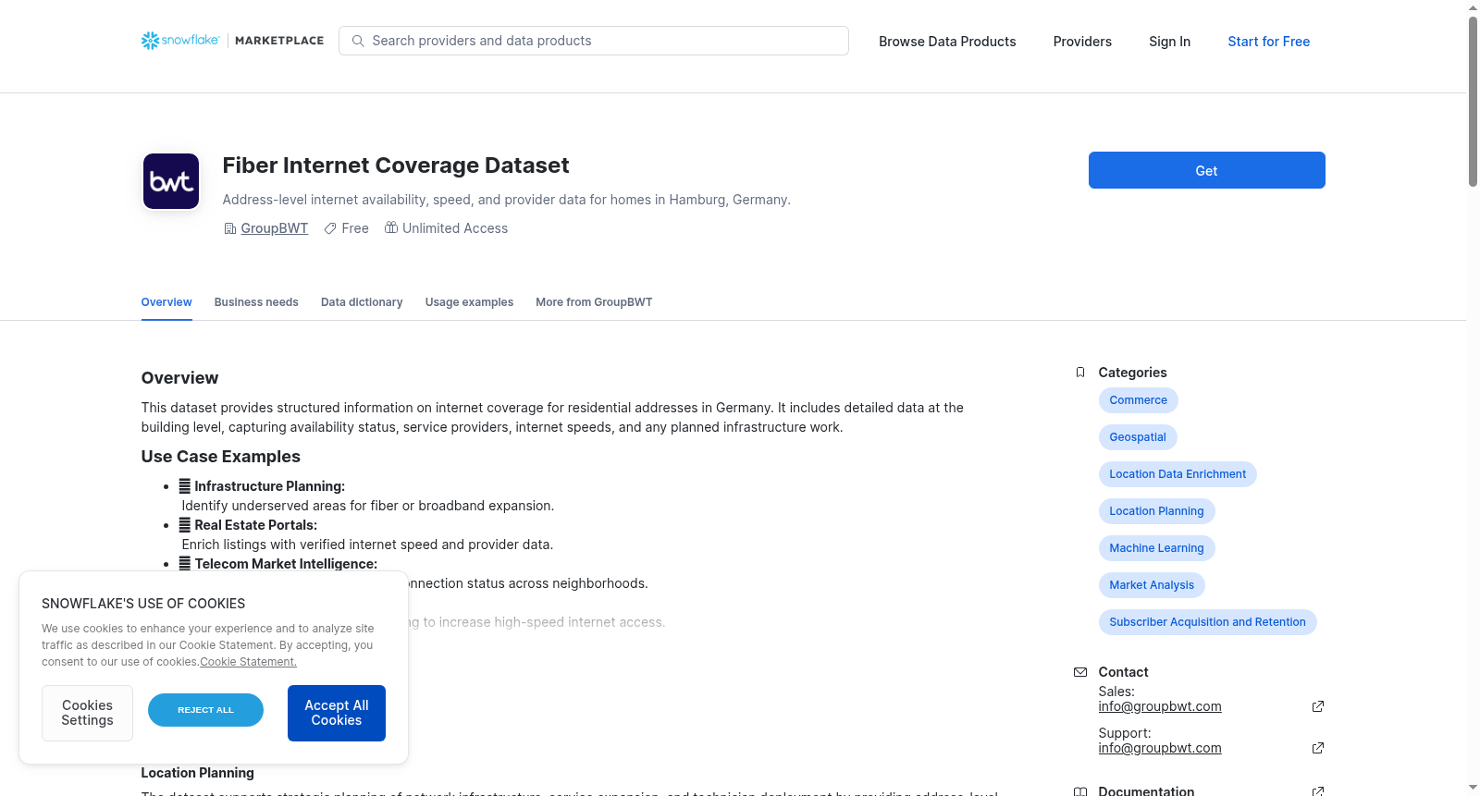The height and width of the screenshot is (796, 1480).
Task: Click the Documentation heading
Action: (x=1146, y=790)
